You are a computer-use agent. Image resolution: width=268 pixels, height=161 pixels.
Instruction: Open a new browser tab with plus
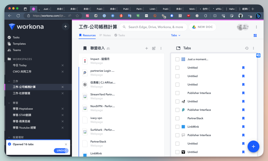[253, 9]
